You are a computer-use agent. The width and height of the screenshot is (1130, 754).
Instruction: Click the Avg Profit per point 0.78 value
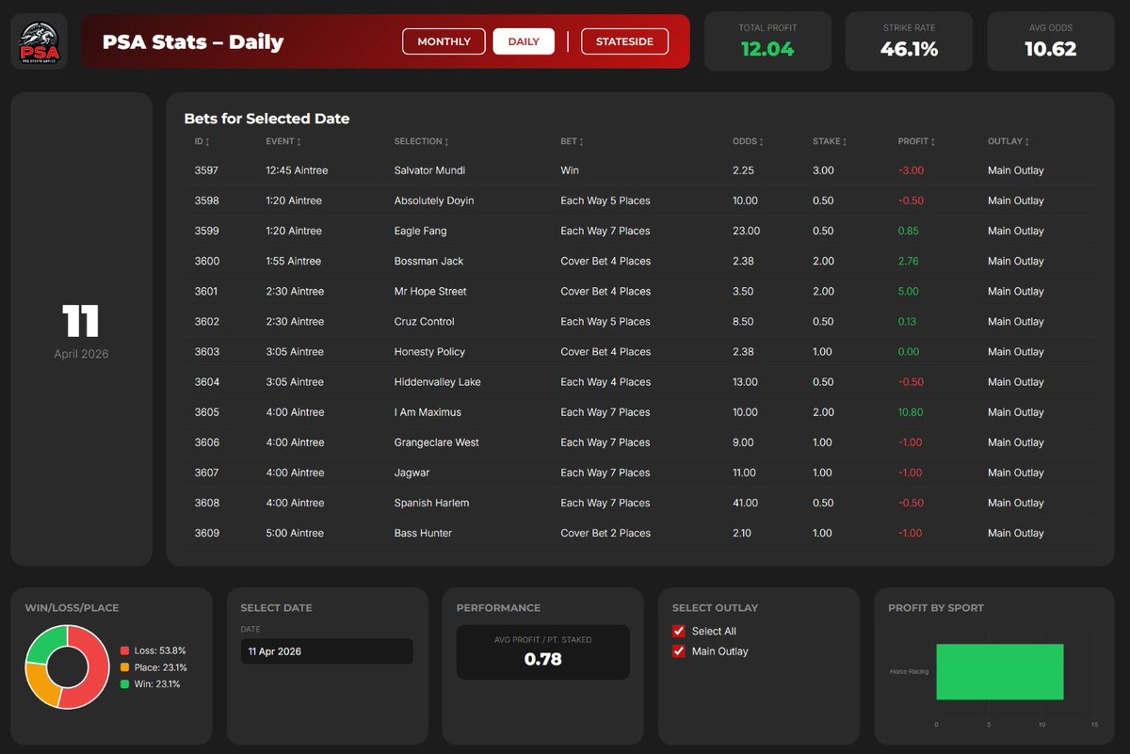coord(542,659)
